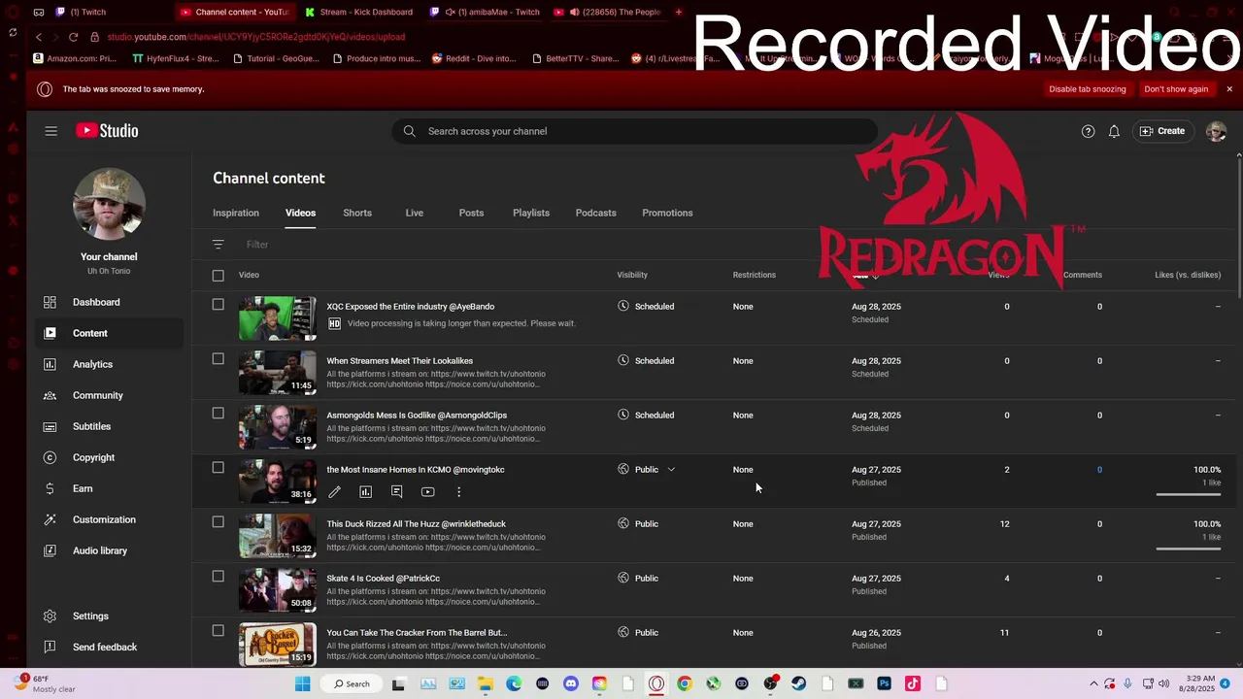
Task: Open Discord from the taskbar
Action: click(x=571, y=683)
